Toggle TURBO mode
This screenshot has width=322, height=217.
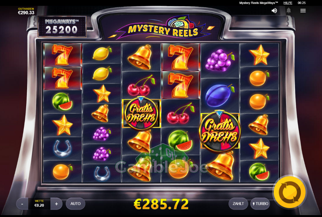(x=260, y=204)
